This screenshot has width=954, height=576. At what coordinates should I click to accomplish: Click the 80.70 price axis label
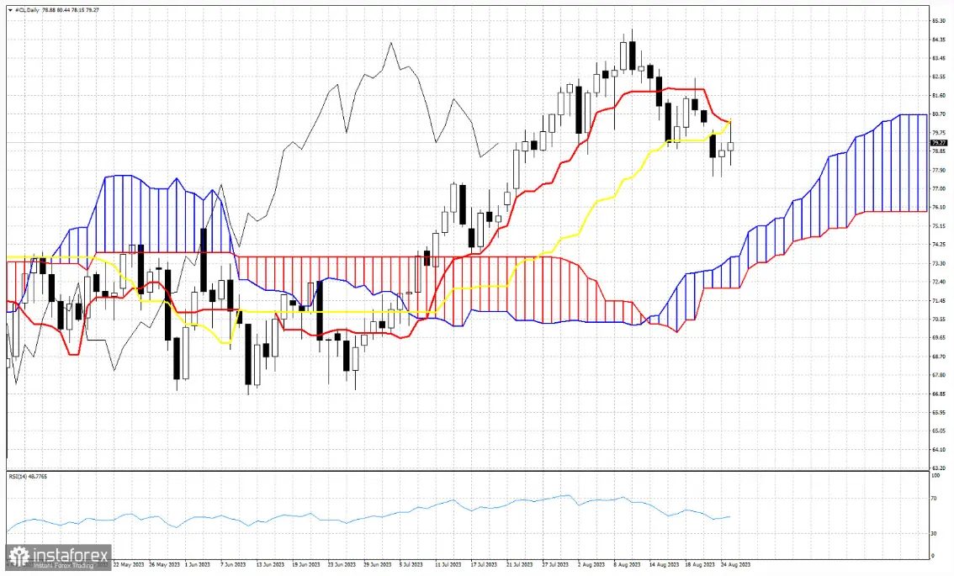tap(940, 114)
